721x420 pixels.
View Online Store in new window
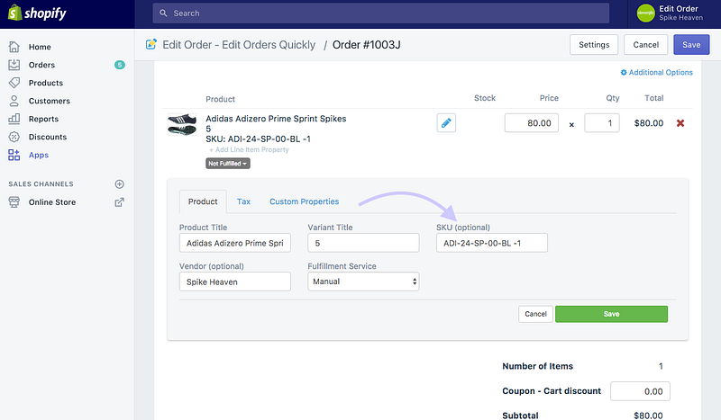(x=120, y=202)
